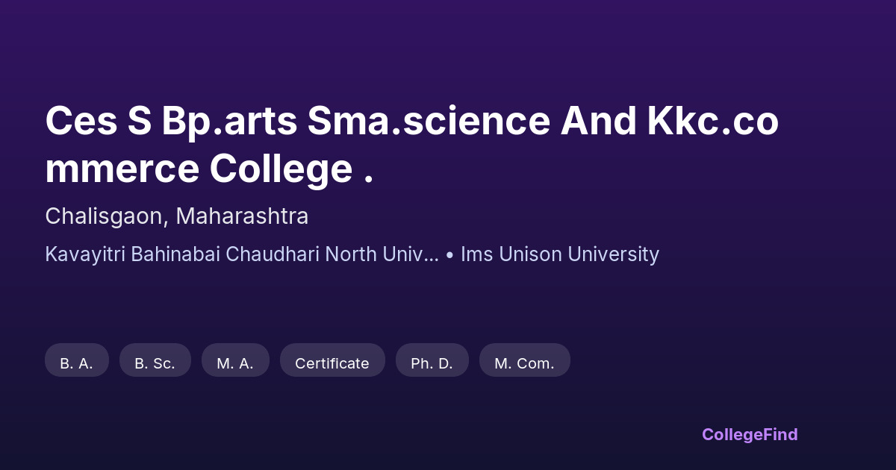The image size is (896, 470).
Task: Click the M. Com. course tag
Action: (524, 363)
